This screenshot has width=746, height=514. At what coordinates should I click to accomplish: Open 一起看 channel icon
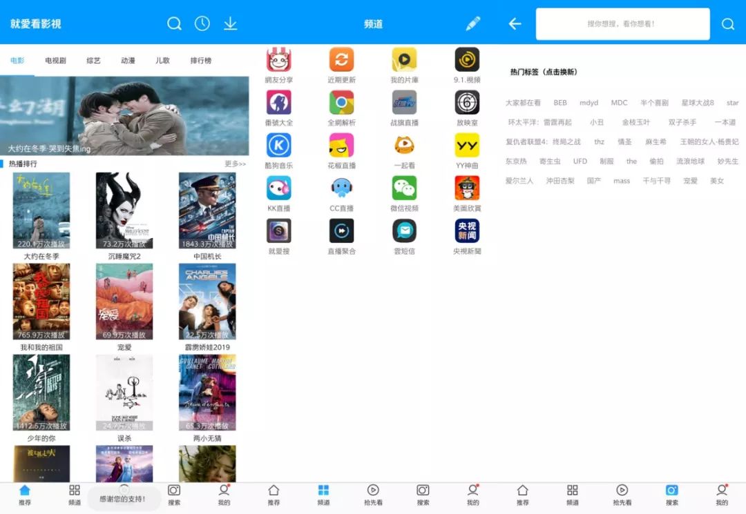(404, 145)
